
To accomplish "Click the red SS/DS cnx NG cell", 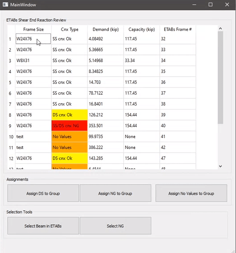I will click(70, 126).
